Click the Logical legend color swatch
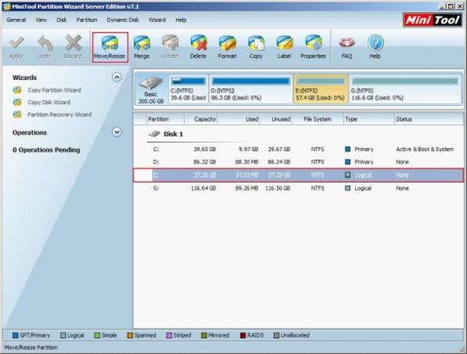This screenshot has height=354, width=467. 63,335
